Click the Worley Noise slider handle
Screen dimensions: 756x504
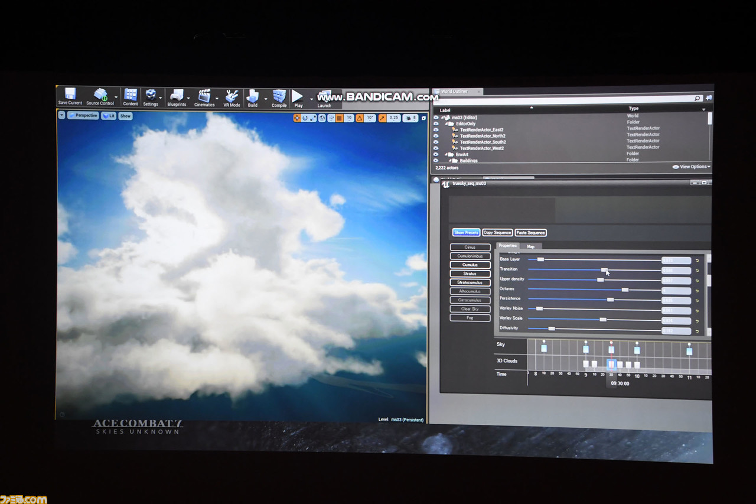click(539, 308)
